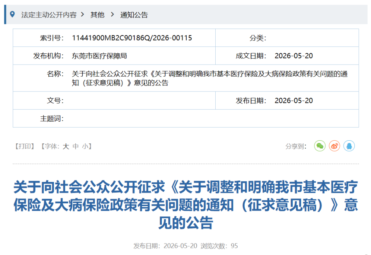Click 浏览次数: 95 view count
The image size is (371, 255).
coord(219,246)
